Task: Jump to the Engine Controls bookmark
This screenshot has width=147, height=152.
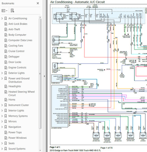Action: pyautogui.click(x=17, y=67)
